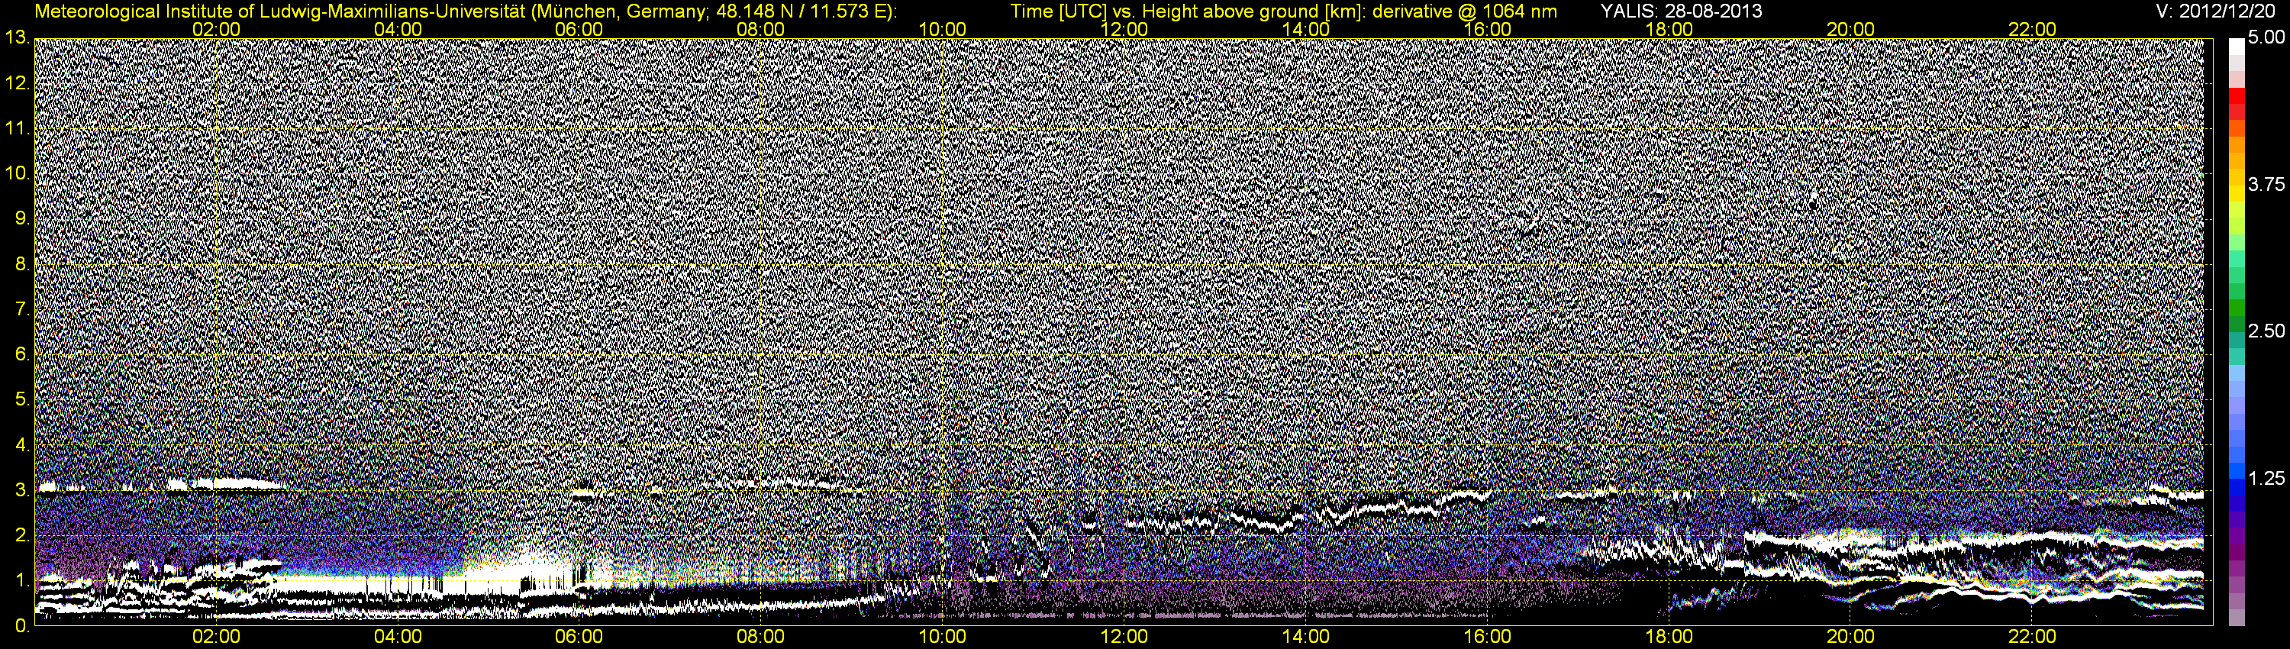Select the 22:00 label on the top time axis

tap(2032, 29)
